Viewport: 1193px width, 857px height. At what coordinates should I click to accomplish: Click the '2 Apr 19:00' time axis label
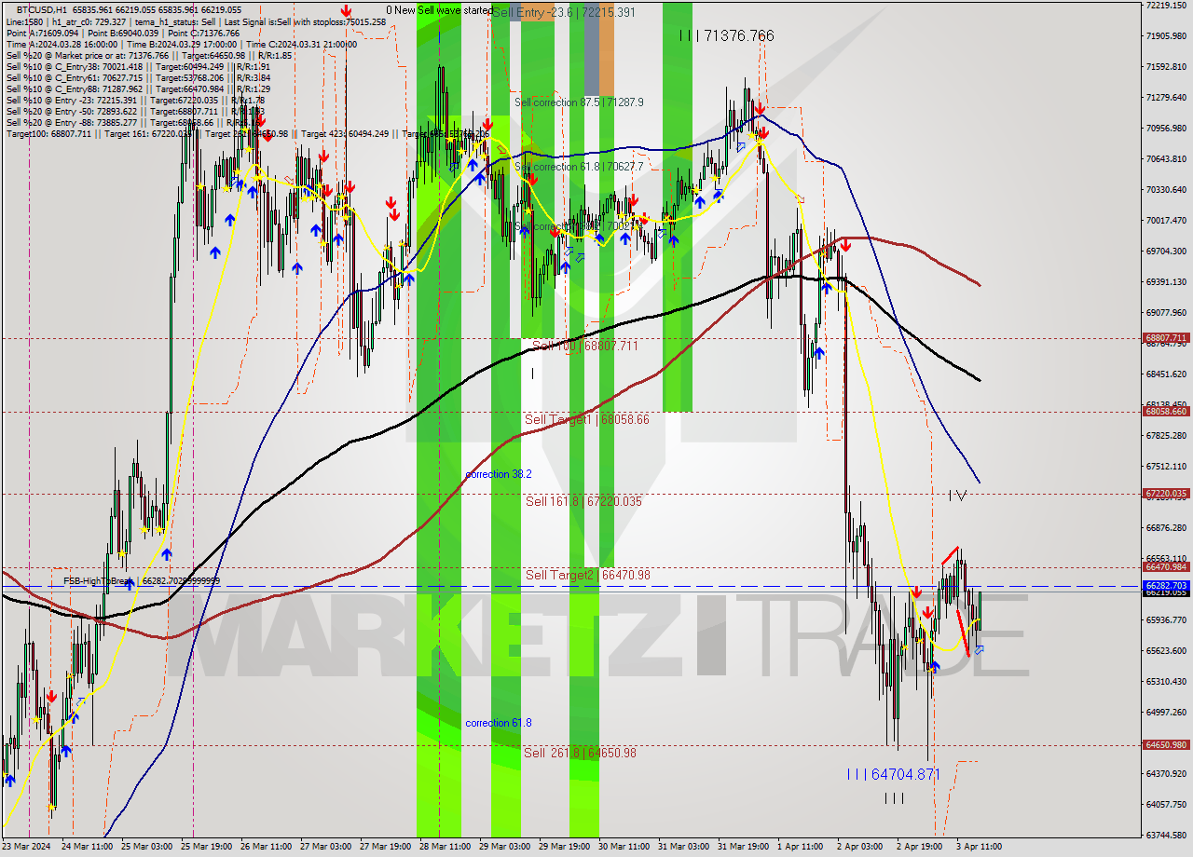point(919,847)
